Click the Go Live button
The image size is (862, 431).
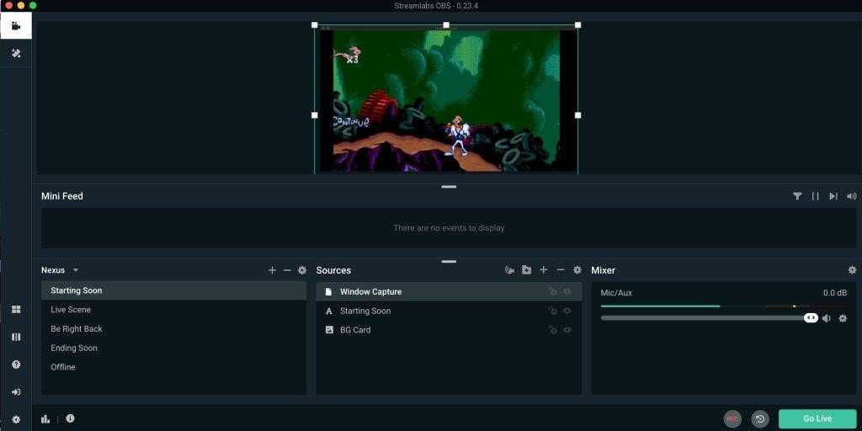817,418
